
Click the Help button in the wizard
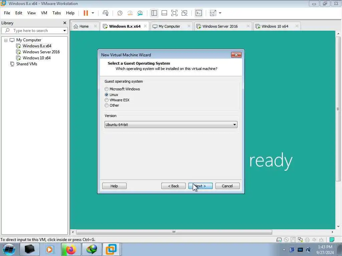[114, 186]
